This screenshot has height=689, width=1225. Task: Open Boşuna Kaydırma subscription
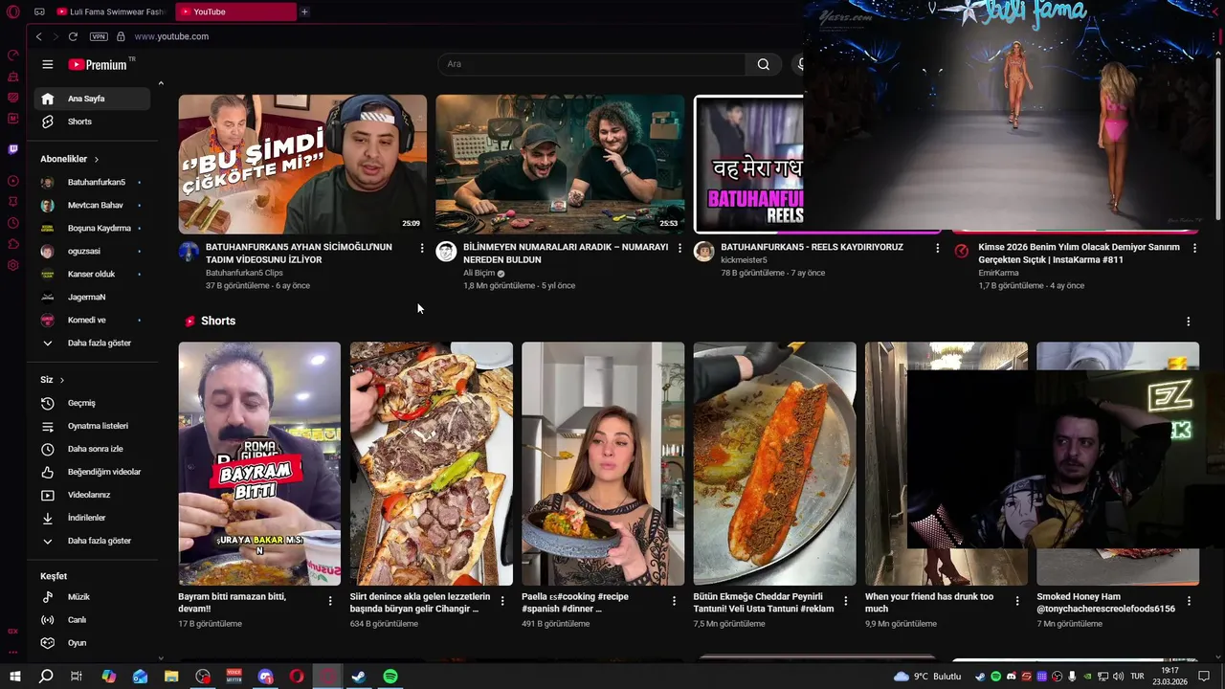(92, 228)
